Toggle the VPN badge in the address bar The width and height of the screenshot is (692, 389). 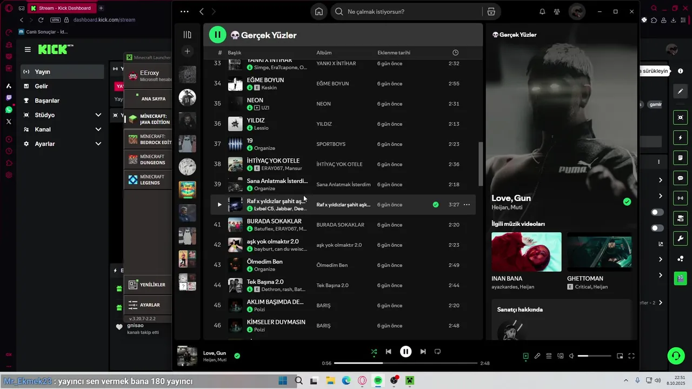pos(55,20)
